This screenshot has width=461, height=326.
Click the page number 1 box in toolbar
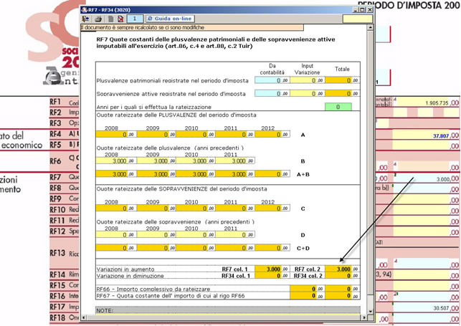click(133, 18)
